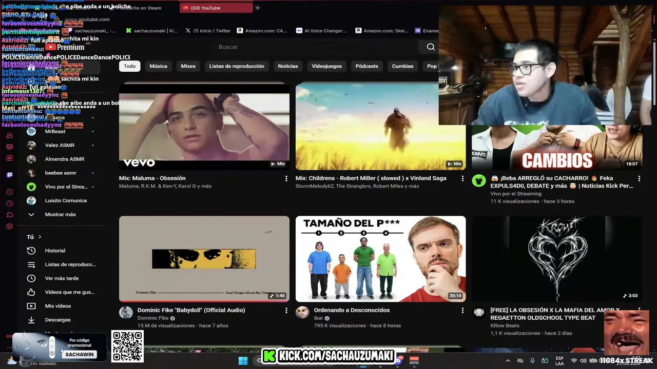Open a new browser tab with plus button
Screen dimensions: 657x369
tap(258, 8)
